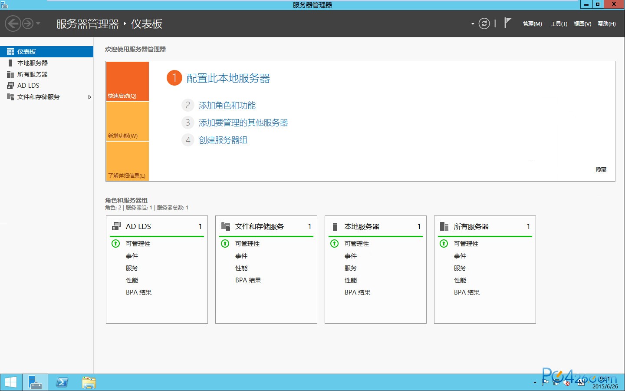This screenshot has height=391, width=625.
Task: Open 可管理性 in the 所有服务器 tile
Action: tap(466, 244)
